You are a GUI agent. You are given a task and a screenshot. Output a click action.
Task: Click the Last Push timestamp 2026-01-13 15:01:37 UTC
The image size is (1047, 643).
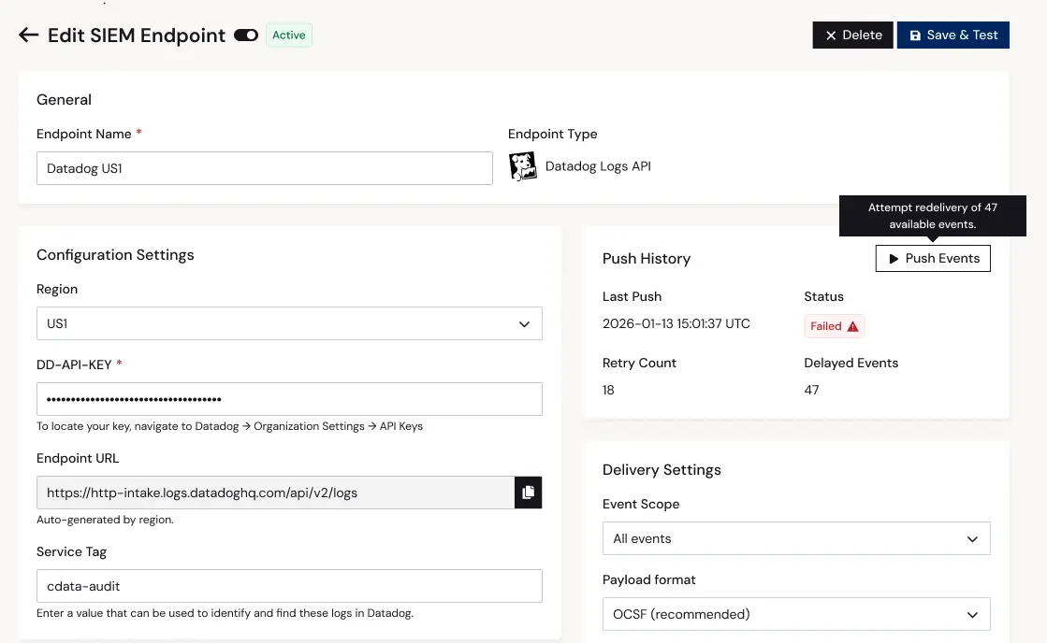click(x=676, y=323)
